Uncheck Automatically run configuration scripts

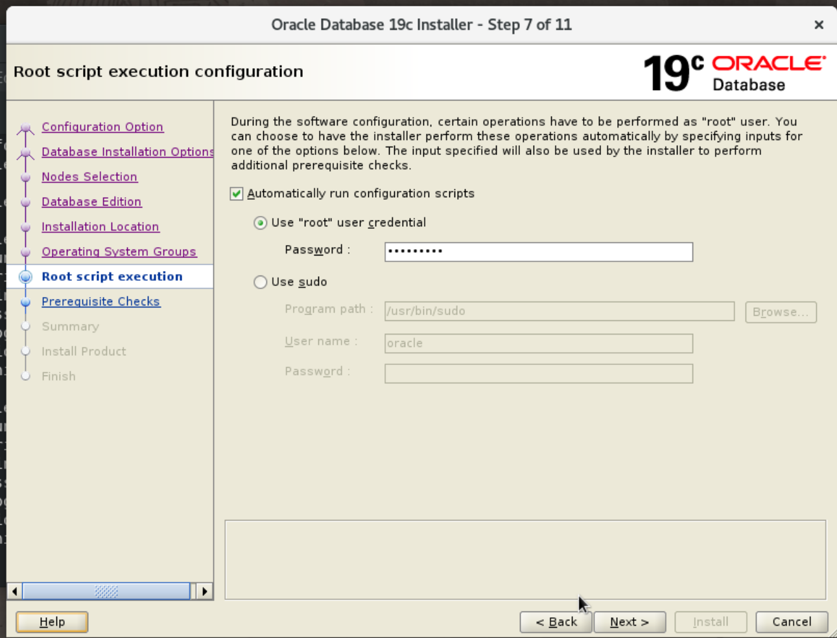(x=237, y=194)
